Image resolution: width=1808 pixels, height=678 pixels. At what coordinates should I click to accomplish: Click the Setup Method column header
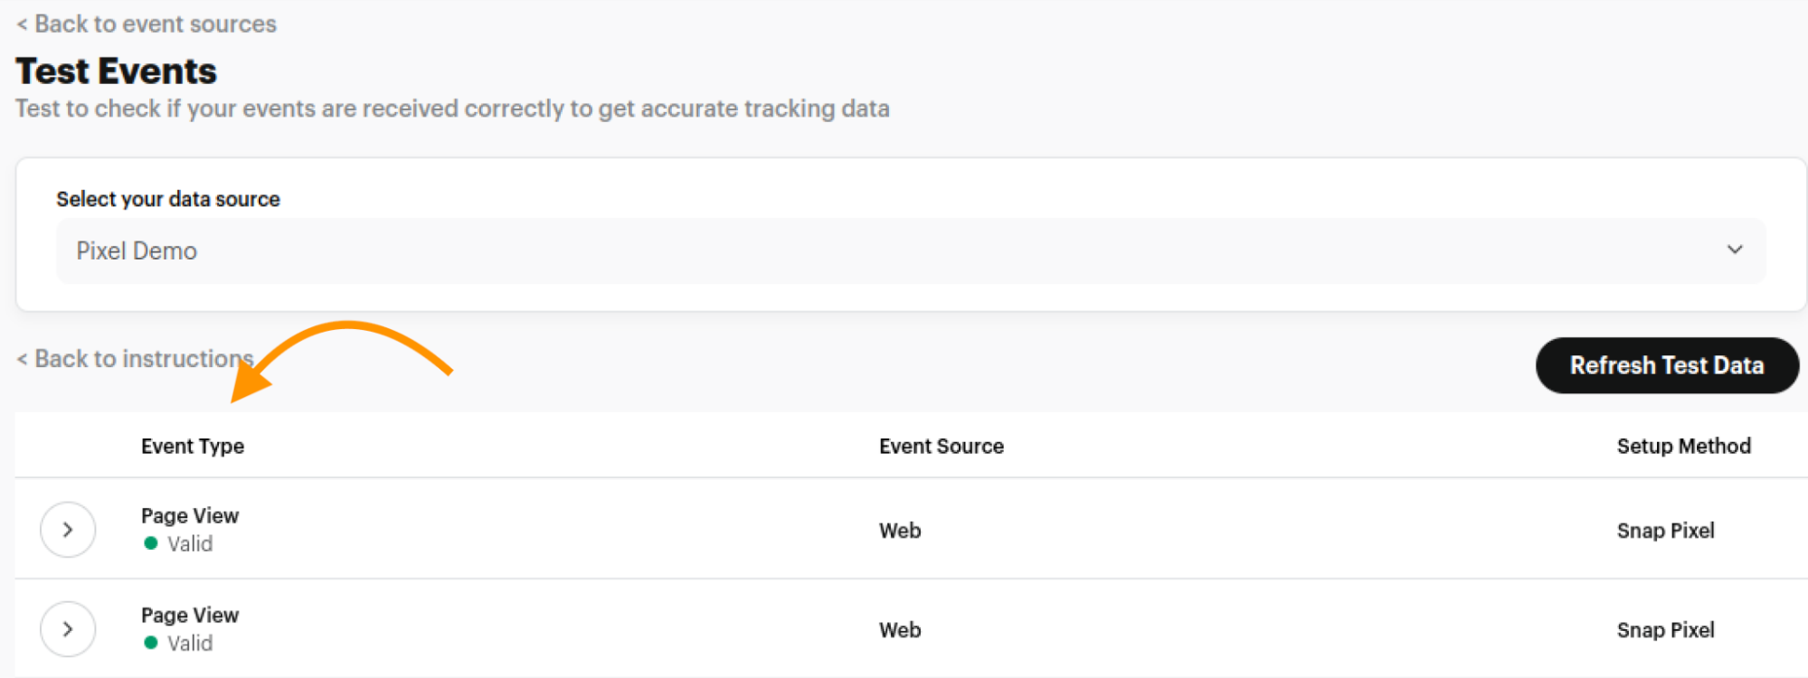1683,447
